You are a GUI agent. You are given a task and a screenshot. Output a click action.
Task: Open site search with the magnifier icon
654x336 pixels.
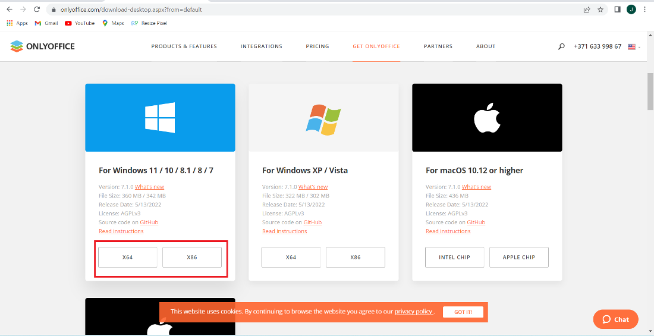coord(561,46)
